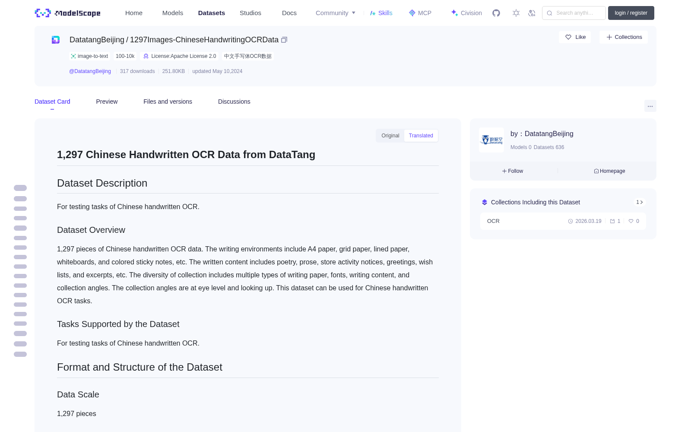This screenshot has height=432, width=691.
Task: Click the dataset avatar icon beside the title
Action: tap(56, 40)
